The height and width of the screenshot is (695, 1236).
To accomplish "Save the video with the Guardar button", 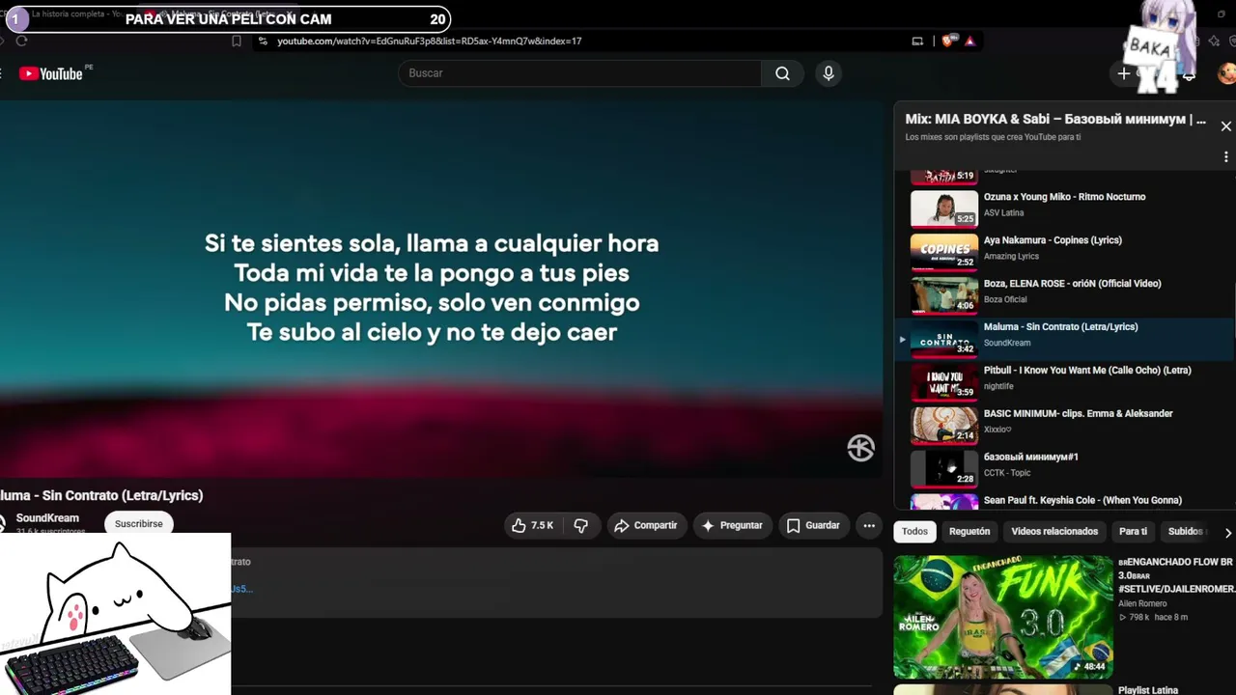I will (813, 525).
